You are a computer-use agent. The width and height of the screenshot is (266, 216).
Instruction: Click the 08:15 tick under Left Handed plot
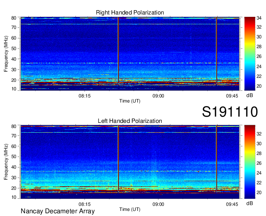click(84, 204)
